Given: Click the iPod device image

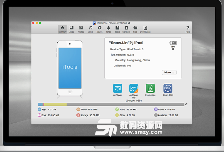Looking at the screenshot, I should pos(70,68).
